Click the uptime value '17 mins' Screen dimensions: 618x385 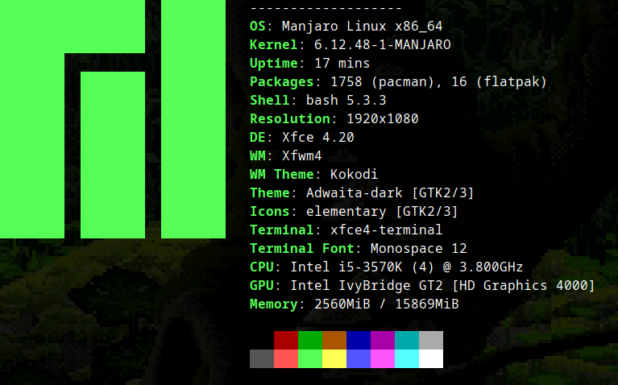(342, 64)
